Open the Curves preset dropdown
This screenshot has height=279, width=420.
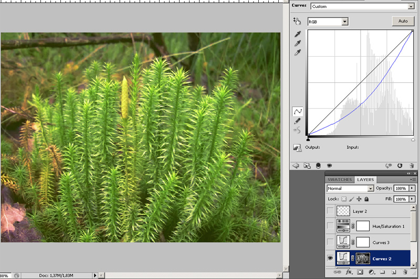(x=411, y=7)
